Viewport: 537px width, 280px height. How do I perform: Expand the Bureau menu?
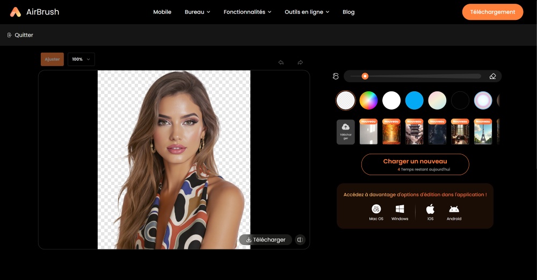point(197,12)
